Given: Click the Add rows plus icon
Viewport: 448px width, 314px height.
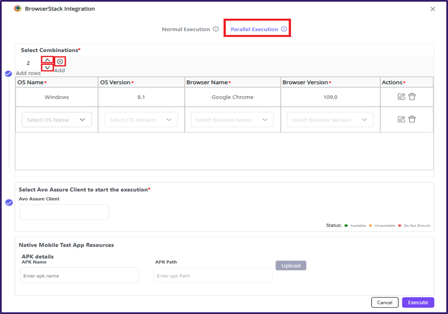Looking at the screenshot, I should coord(60,61).
